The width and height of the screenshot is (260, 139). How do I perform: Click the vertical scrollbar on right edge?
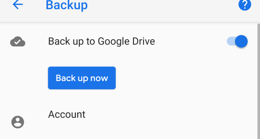click(x=259, y=81)
